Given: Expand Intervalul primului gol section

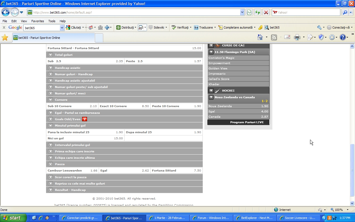Looking at the screenshot, I should coord(50,145).
